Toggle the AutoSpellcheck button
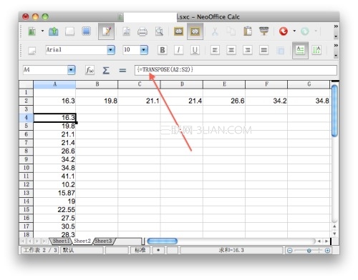Screen dimensions: 358x280 195,31
